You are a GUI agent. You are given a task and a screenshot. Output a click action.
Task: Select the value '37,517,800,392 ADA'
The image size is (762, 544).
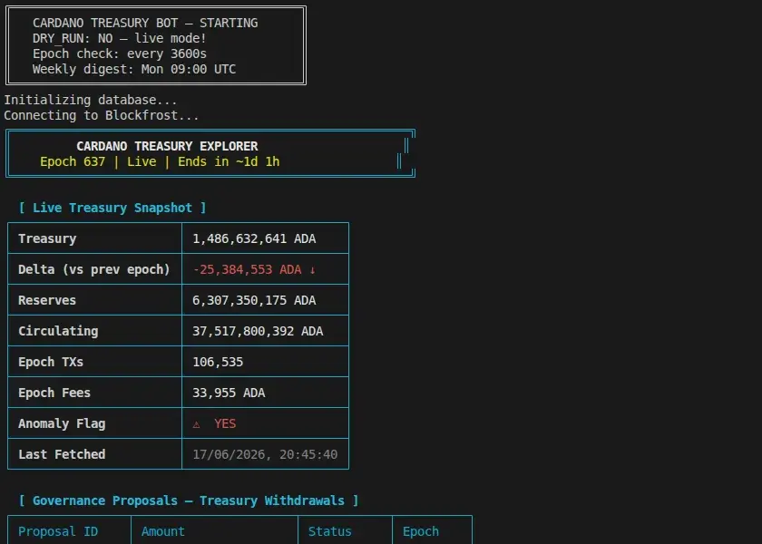(258, 331)
